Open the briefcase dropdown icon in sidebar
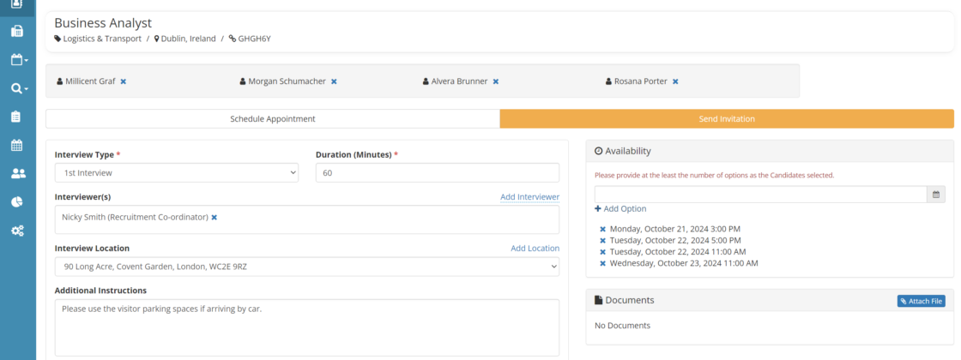961x360 pixels. (x=18, y=60)
